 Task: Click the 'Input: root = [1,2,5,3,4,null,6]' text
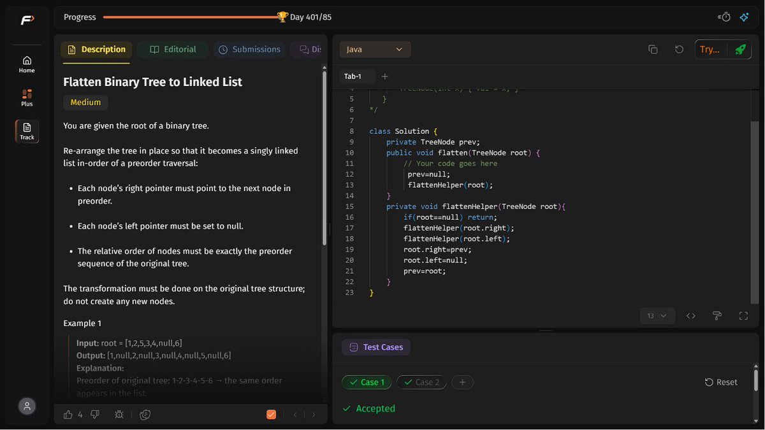click(129, 343)
